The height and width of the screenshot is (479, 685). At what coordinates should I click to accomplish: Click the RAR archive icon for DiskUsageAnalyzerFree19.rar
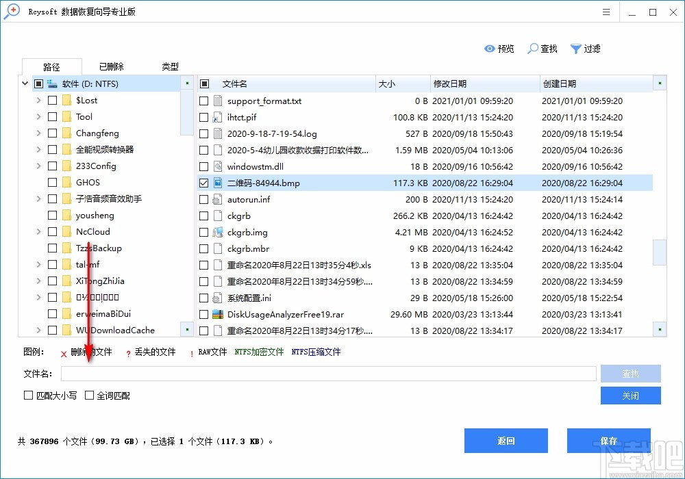point(219,314)
